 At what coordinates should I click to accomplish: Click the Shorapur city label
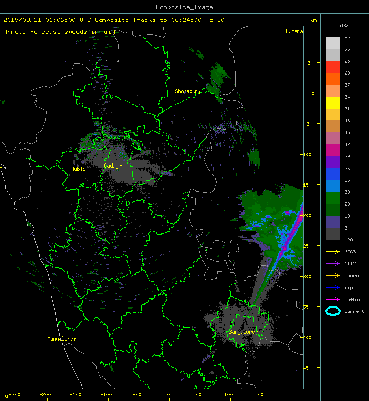[x=186, y=91]
